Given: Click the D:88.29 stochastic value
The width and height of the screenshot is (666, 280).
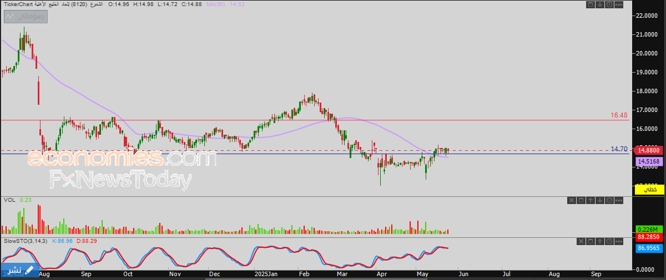Looking at the screenshot, I should (86, 241).
